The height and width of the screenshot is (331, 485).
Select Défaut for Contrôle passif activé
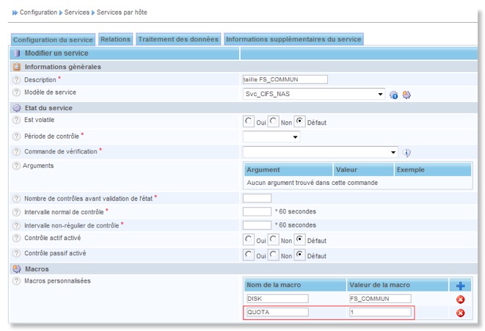(x=299, y=254)
